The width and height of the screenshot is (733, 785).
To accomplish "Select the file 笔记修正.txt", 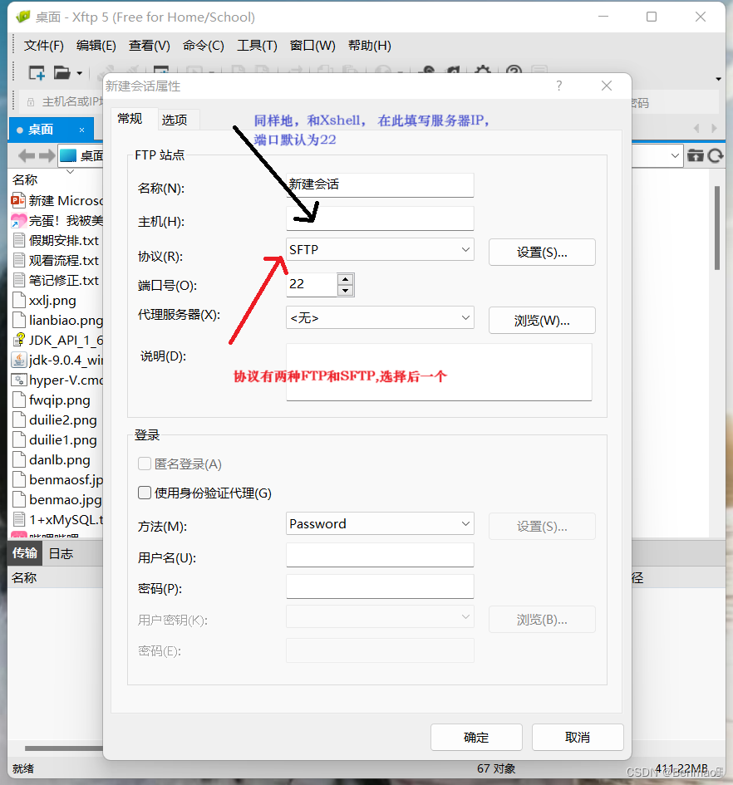I will coord(57,281).
